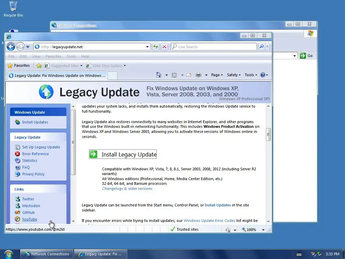345x259 pixels.
Task: Open the Help menu
Action: tap(85, 56)
